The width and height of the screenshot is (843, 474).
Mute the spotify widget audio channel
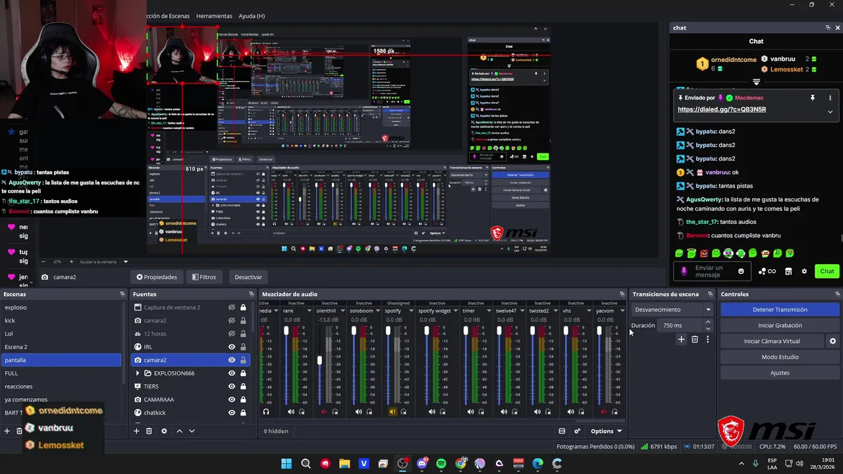(x=431, y=412)
